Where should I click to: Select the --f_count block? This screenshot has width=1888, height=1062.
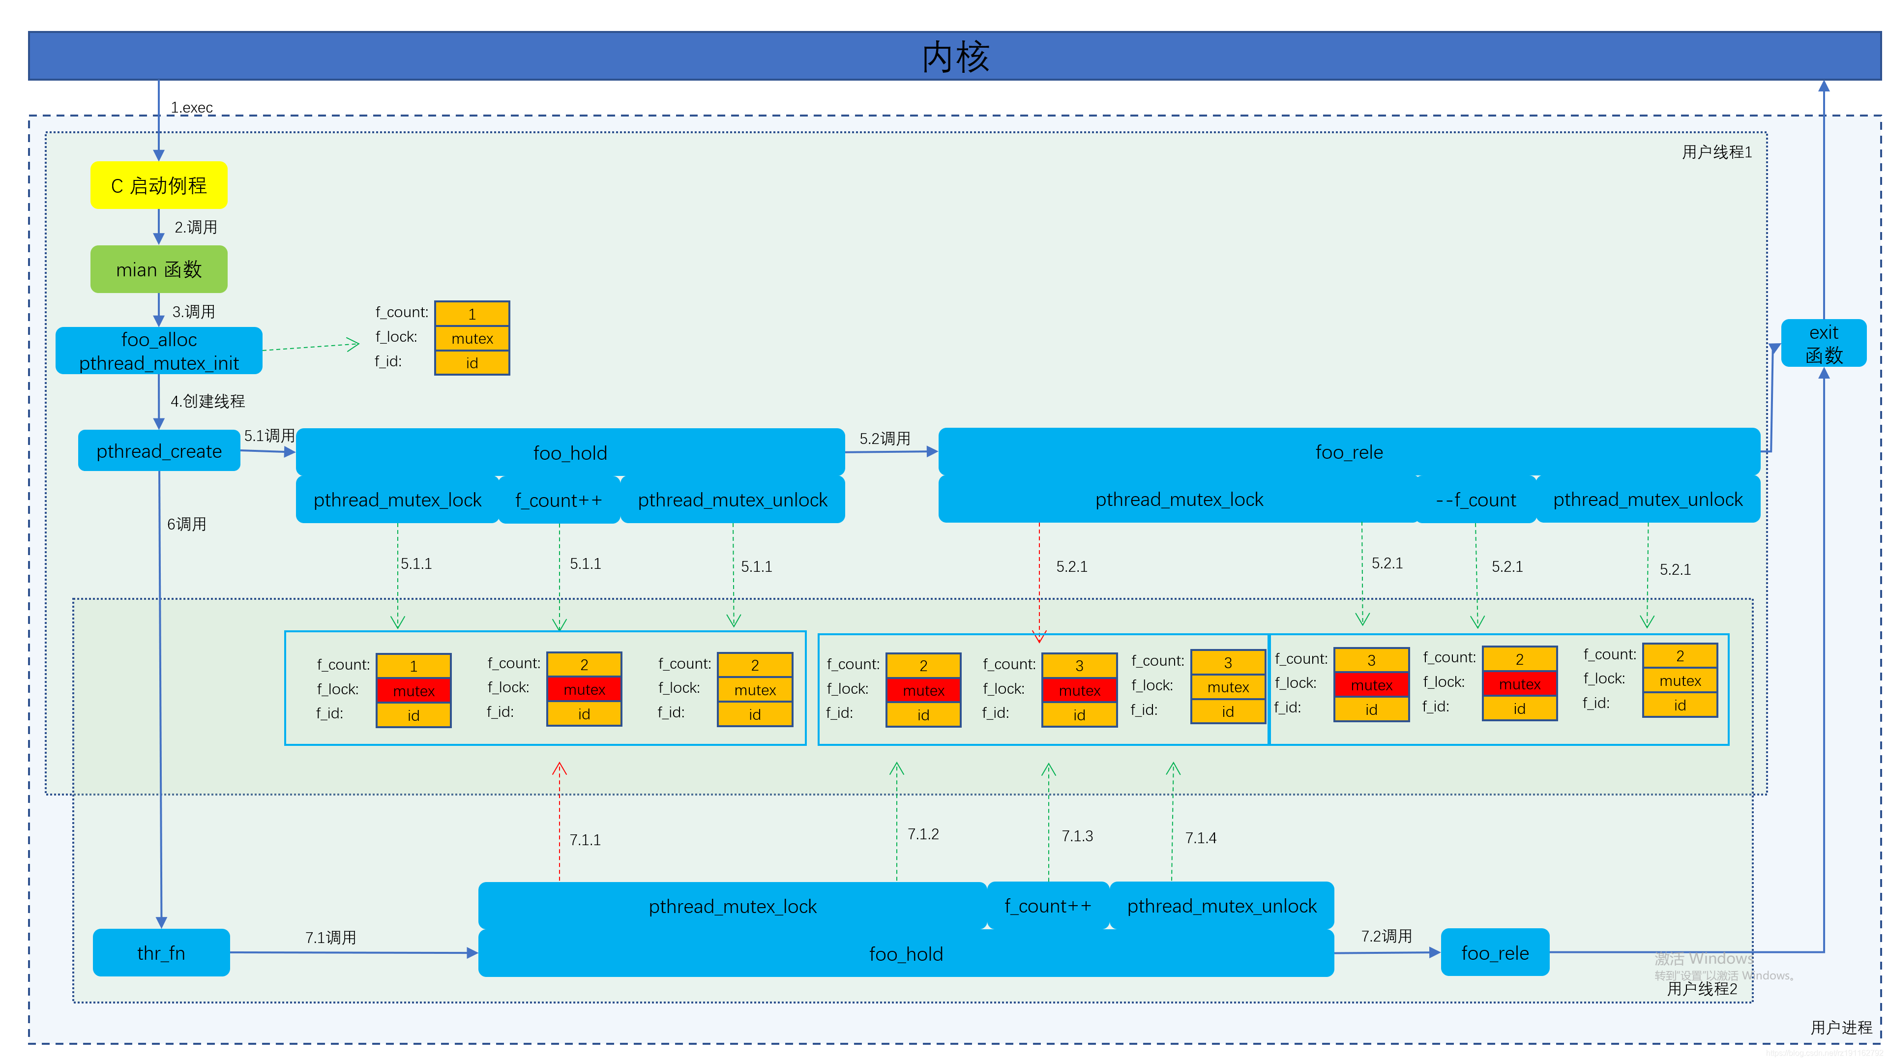pyautogui.click(x=1475, y=500)
